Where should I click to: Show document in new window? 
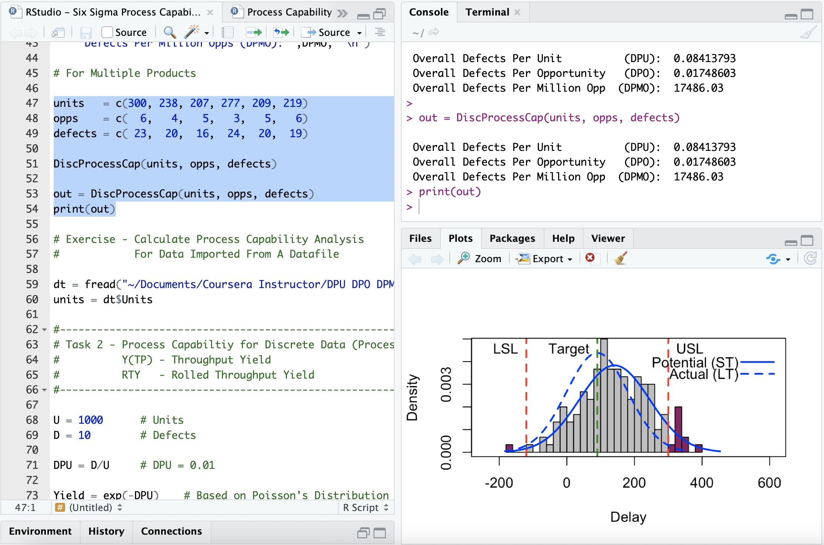click(x=58, y=33)
